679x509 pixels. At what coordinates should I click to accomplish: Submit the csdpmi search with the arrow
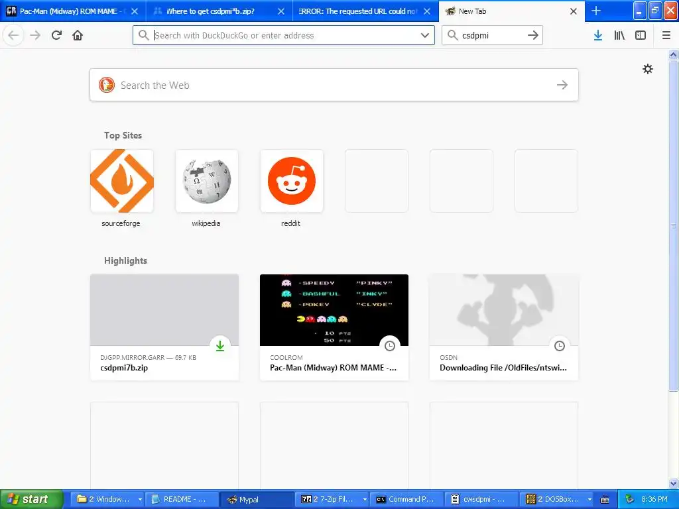[x=533, y=35]
